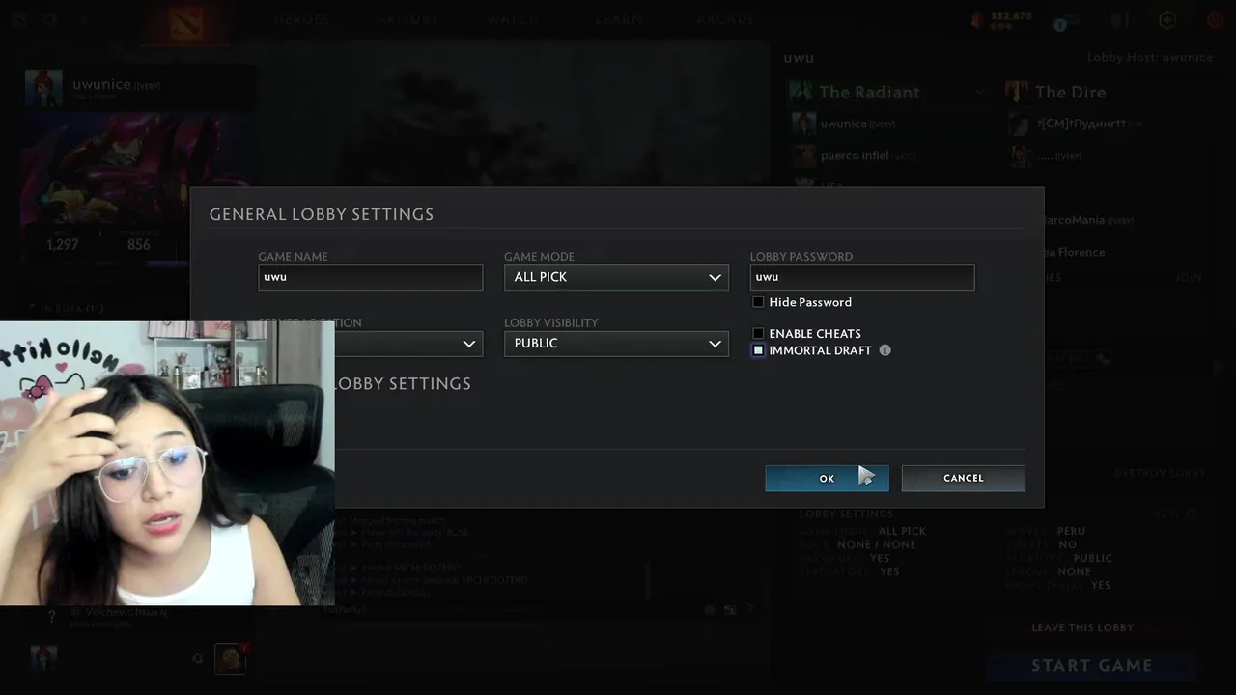
Task: Open the Lobby Visibility dropdown showing Public
Action: pyautogui.click(x=616, y=344)
